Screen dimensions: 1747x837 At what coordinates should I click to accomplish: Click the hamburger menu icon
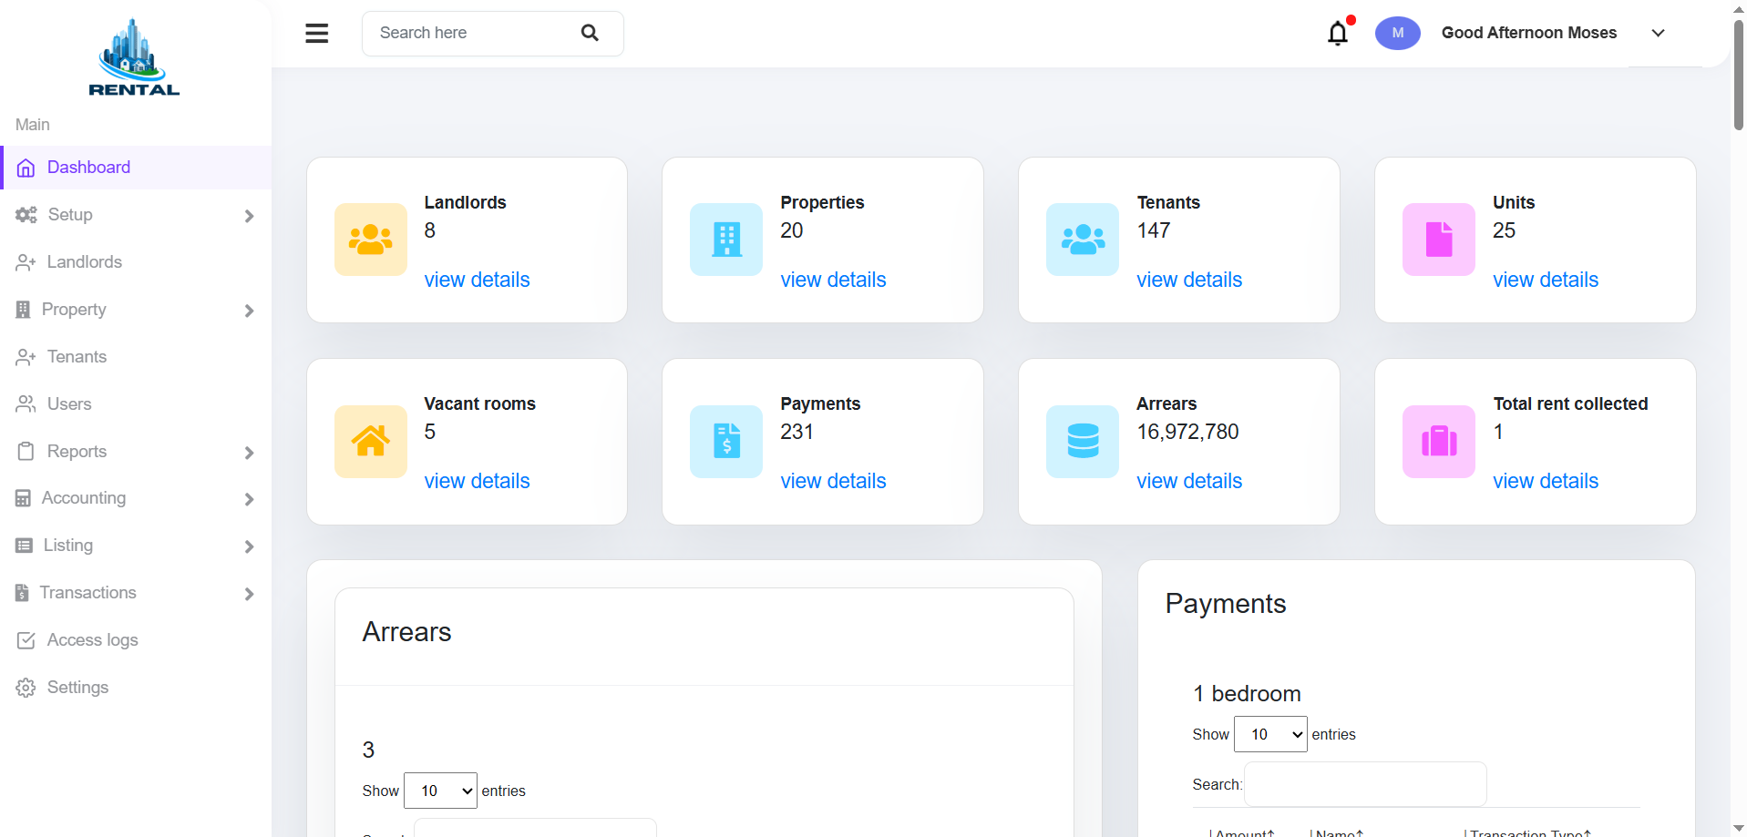coord(316,34)
